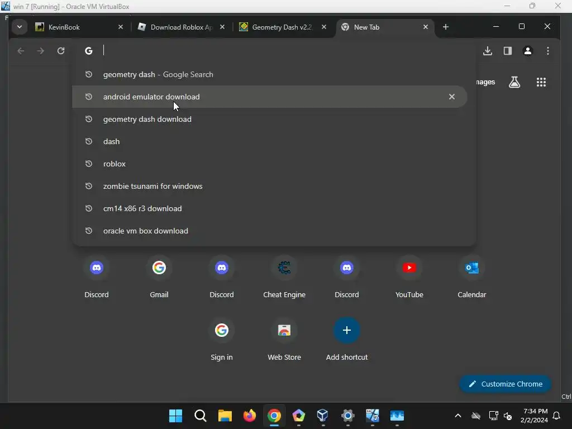Close the Geometry Dash tab

(324, 27)
